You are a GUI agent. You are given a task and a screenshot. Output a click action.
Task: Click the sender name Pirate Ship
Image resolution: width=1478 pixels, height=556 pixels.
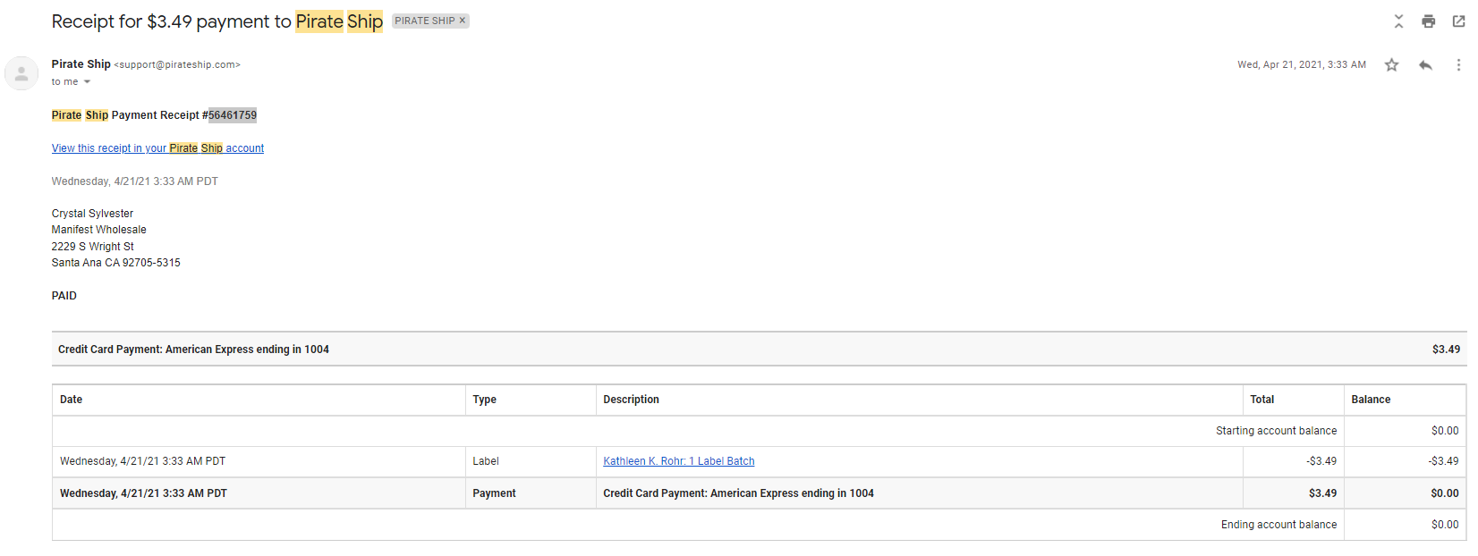pos(81,64)
